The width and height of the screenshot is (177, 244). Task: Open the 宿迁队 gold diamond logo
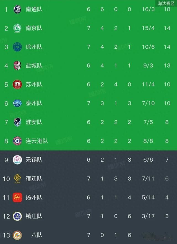[x=17, y=179]
